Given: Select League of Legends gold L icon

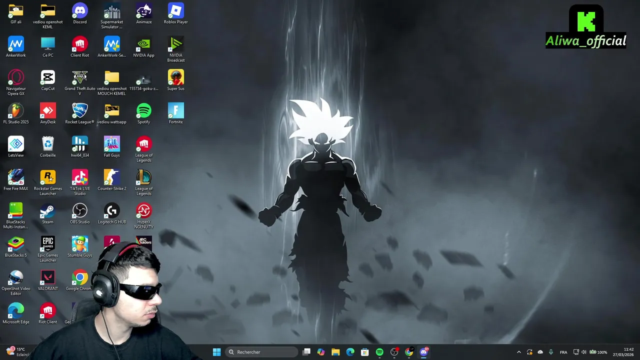Looking at the screenshot, I should (144, 183).
